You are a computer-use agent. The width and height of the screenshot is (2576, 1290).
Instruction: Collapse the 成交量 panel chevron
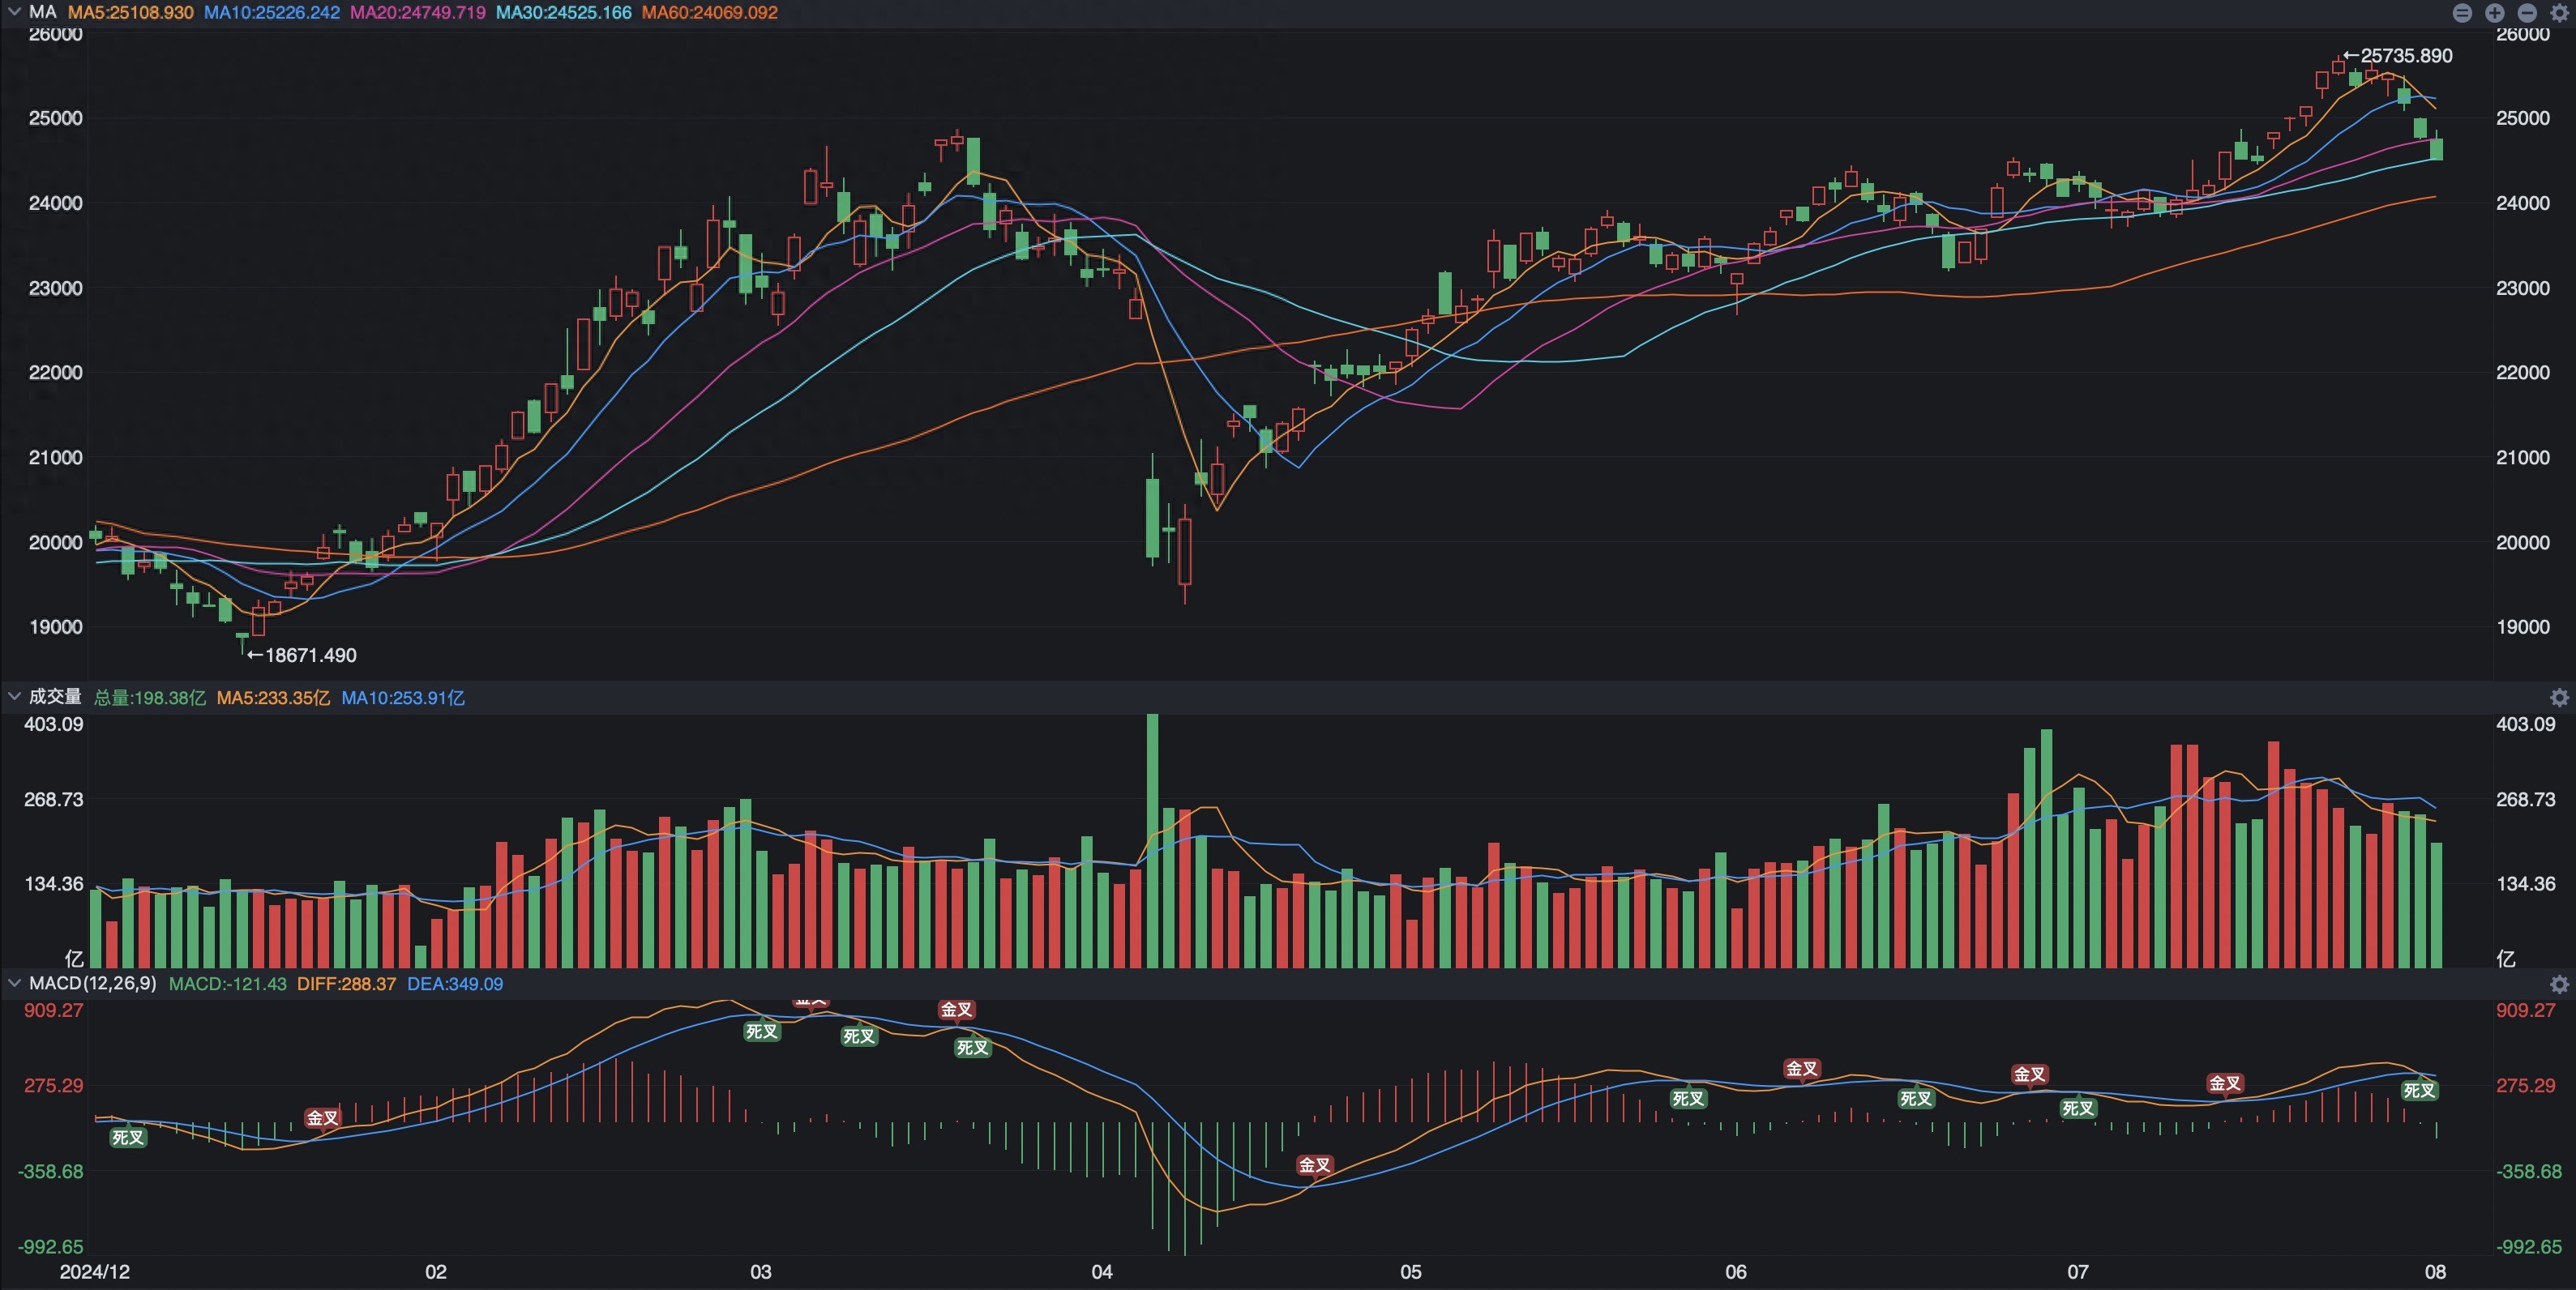(14, 696)
